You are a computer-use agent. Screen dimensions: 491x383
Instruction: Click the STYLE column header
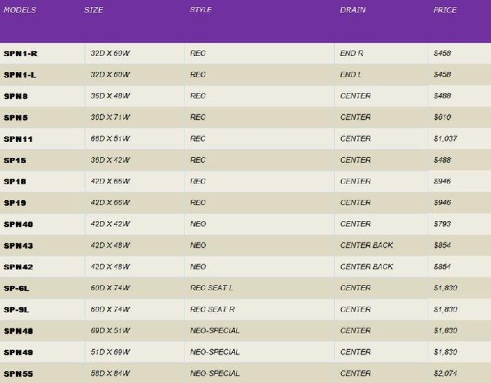201,10
